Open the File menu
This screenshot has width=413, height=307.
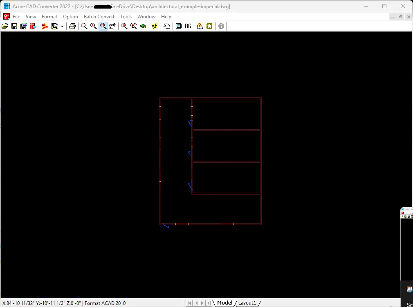16,17
